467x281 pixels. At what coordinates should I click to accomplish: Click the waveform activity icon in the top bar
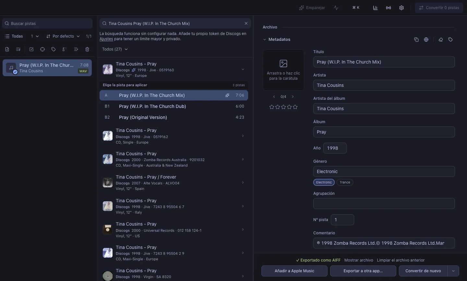(336, 8)
